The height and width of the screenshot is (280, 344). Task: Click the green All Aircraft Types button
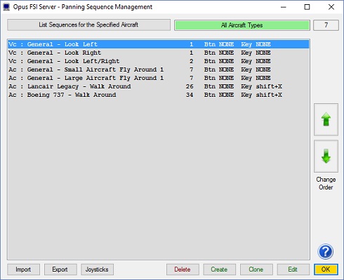point(242,25)
